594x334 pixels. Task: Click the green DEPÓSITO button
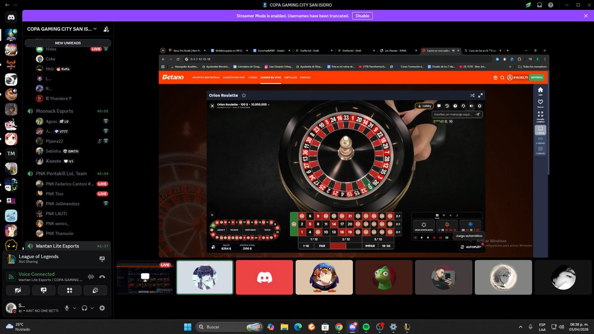(536, 77)
